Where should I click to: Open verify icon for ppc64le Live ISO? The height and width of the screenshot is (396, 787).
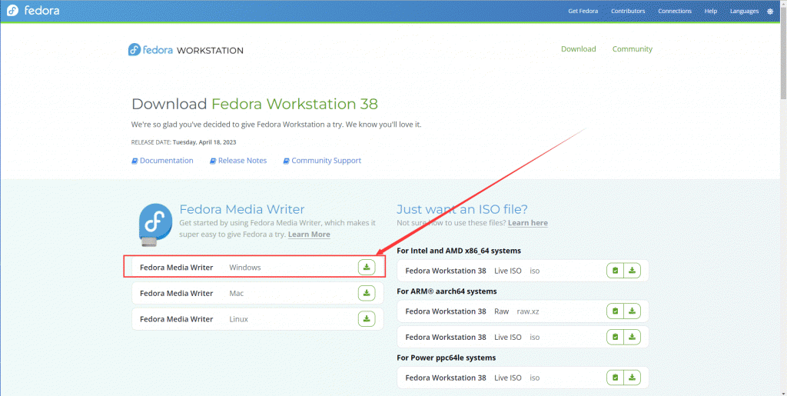point(615,378)
